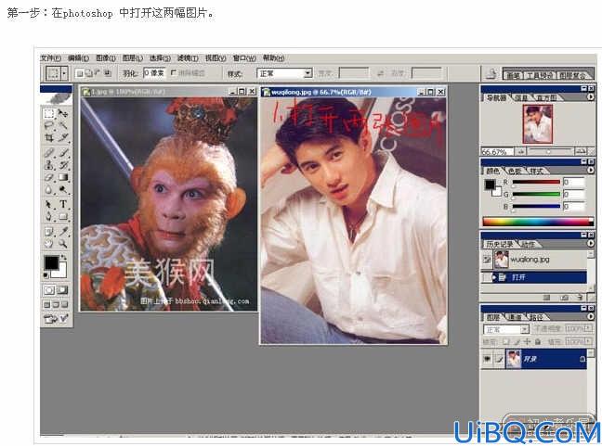This screenshot has height=446, width=602.
Task: Switch to the 通道 channels tab
Action: click(515, 317)
